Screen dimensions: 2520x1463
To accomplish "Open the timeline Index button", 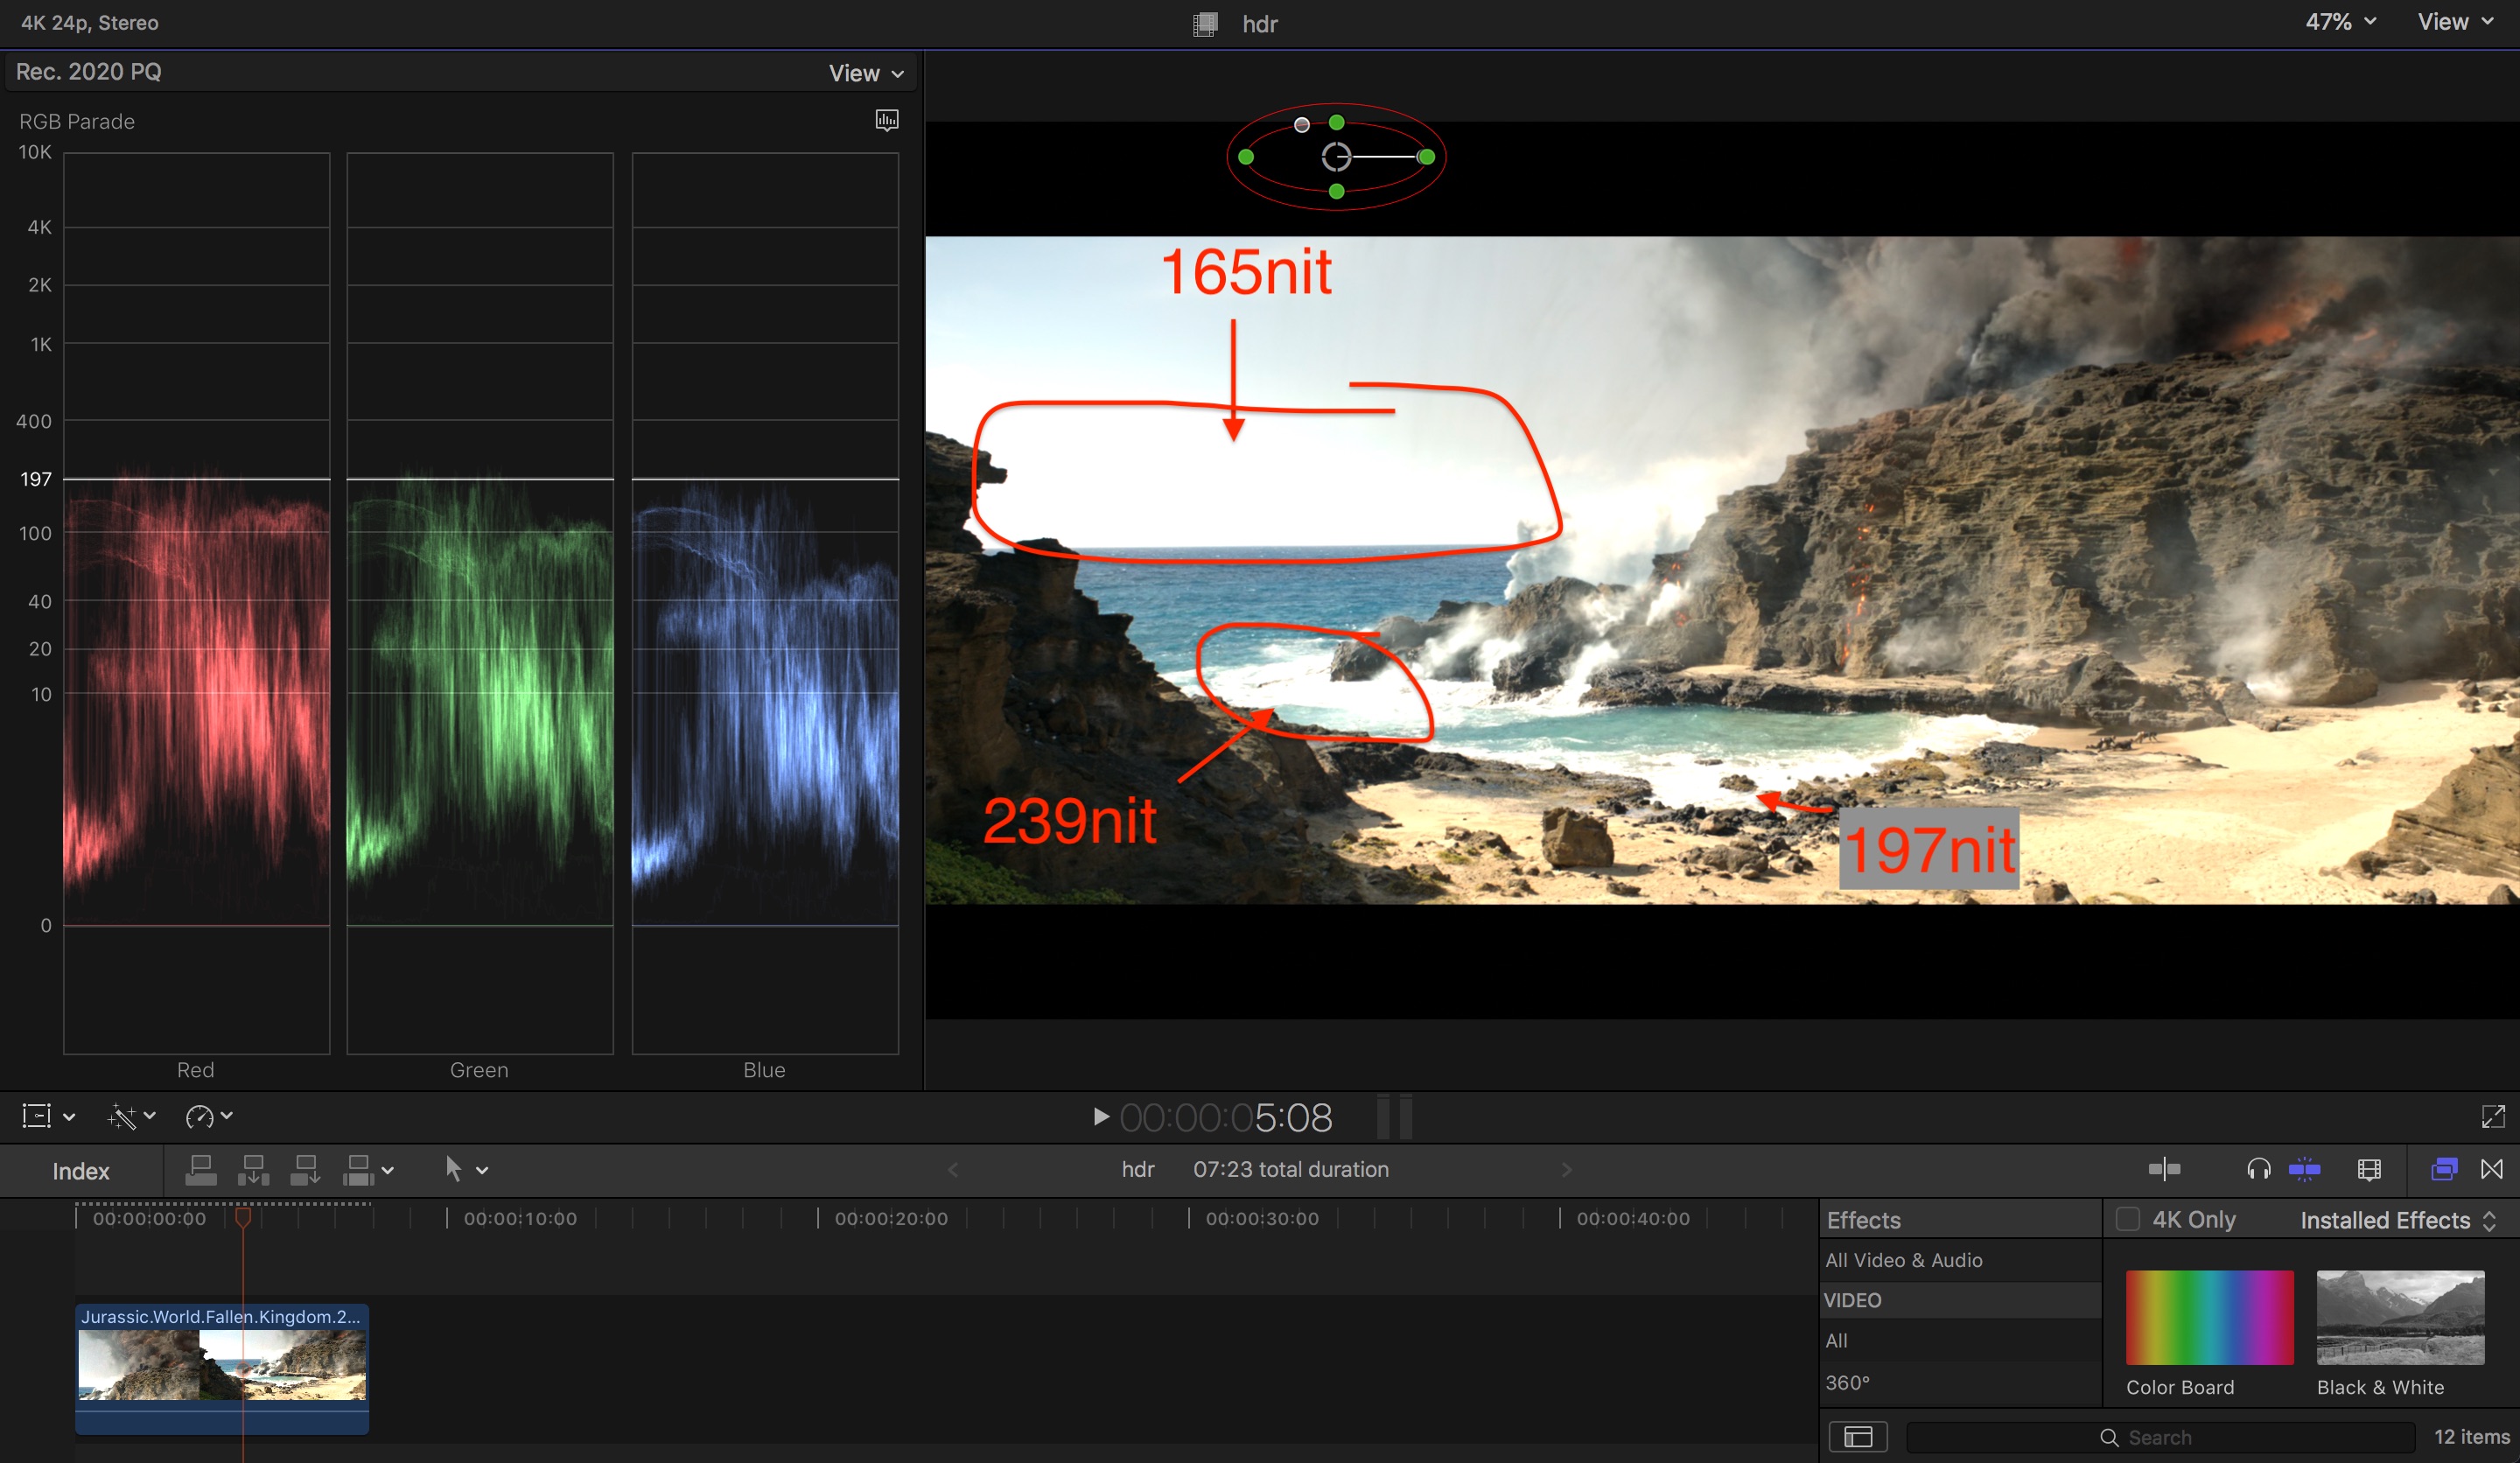I will [81, 1171].
